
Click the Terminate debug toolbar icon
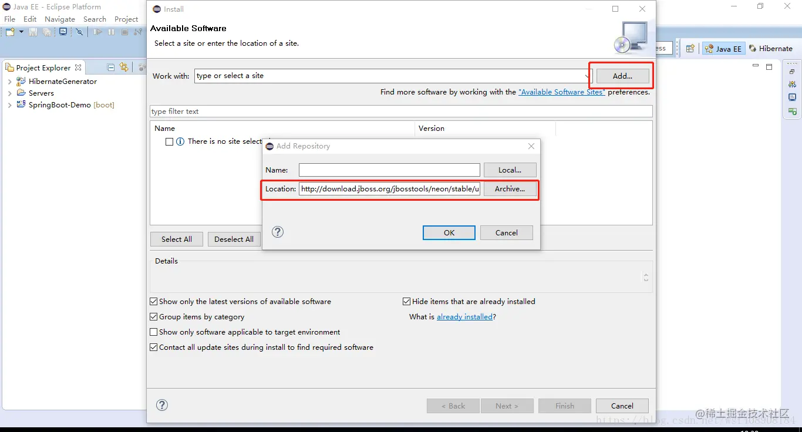(x=124, y=32)
